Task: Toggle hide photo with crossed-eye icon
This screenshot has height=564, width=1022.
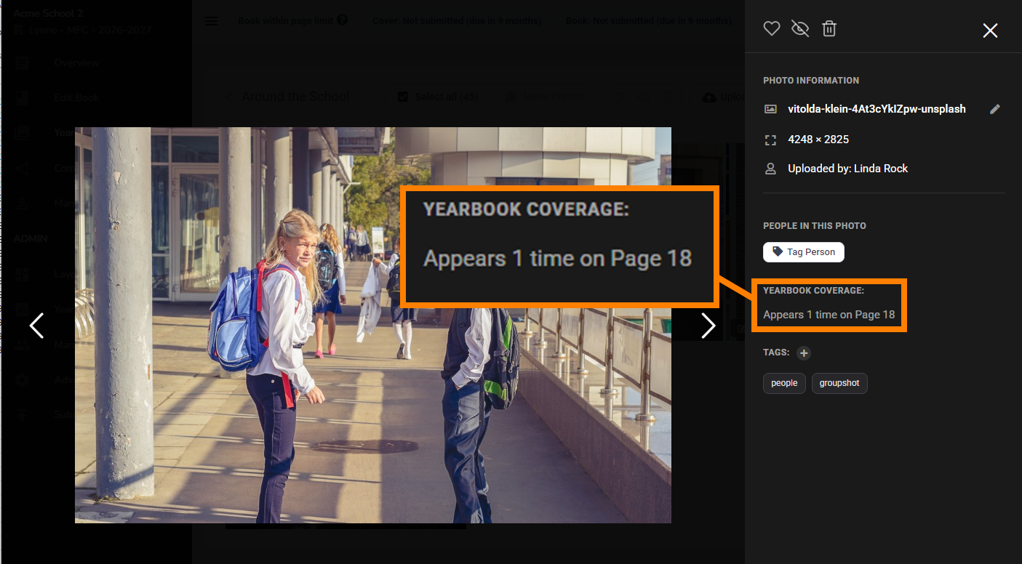Action: 800,29
